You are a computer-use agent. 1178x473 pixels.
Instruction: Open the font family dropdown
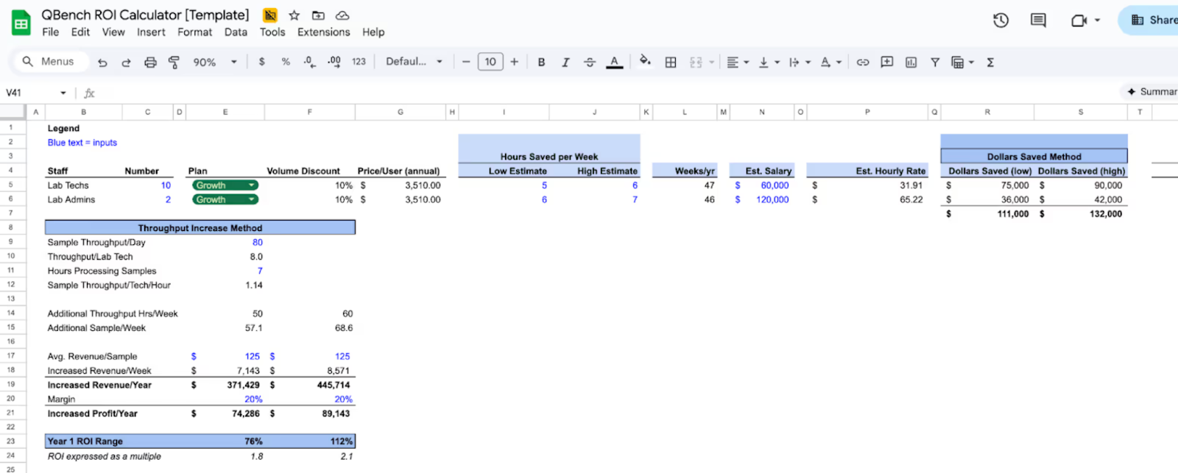pos(414,62)
